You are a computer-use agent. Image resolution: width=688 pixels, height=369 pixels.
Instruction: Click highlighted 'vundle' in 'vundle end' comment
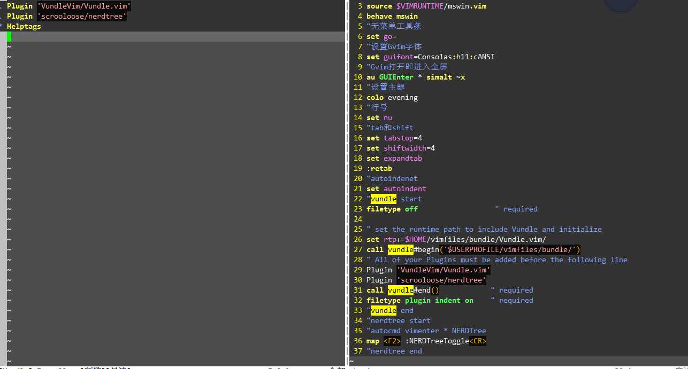pos(384,310)
